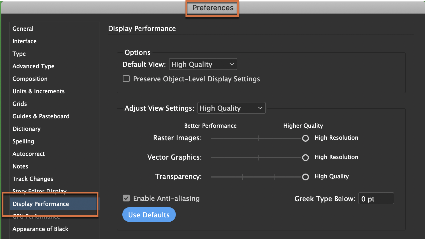The height and width of the screenshot is (239, 425).
Task: Click the Greek Type Below input field
Action: (376, 198)
